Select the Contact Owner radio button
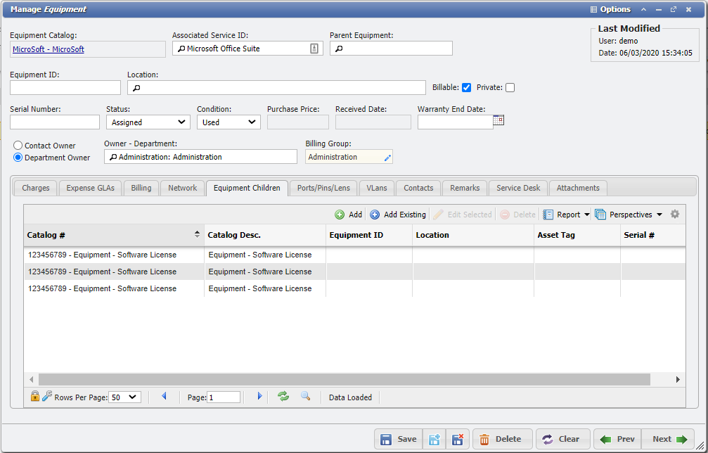This screenshot has width=708, height=453. point(18,146)
